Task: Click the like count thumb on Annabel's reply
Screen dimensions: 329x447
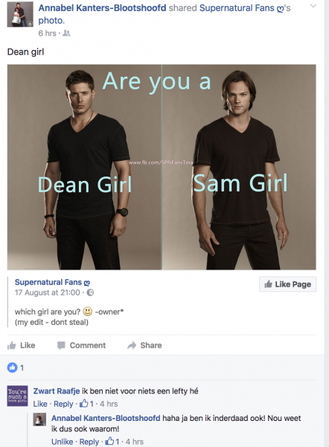Action: coord(109,441)
